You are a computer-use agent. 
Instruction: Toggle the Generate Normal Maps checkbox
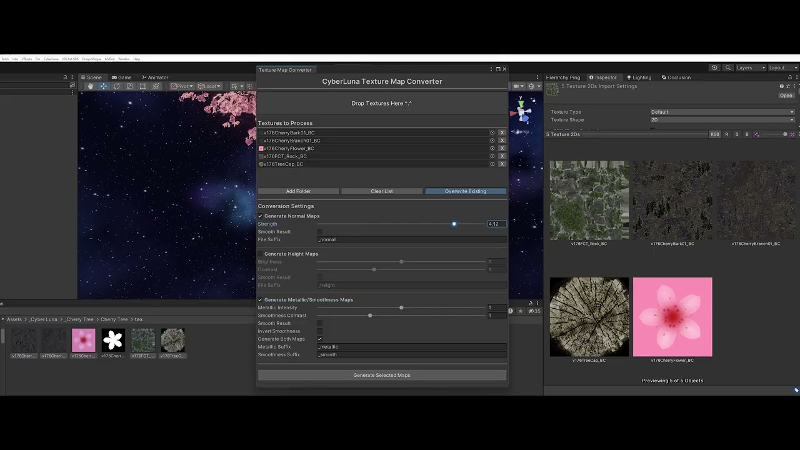pos(261,216)
